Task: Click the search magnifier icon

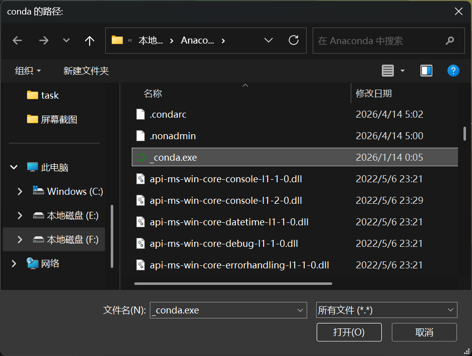Action: coord(449,41)
